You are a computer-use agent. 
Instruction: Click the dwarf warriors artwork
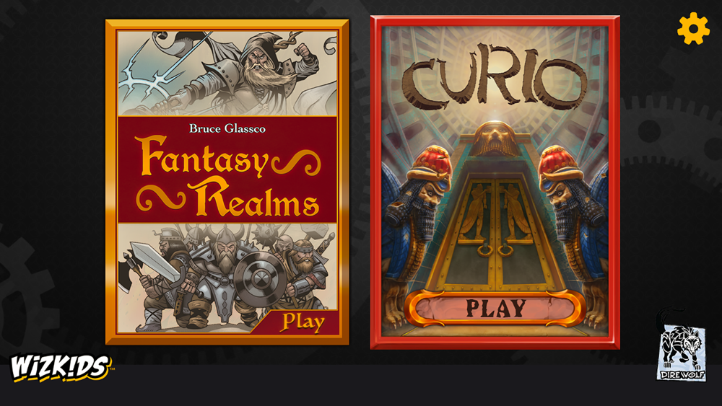(227, 277)
